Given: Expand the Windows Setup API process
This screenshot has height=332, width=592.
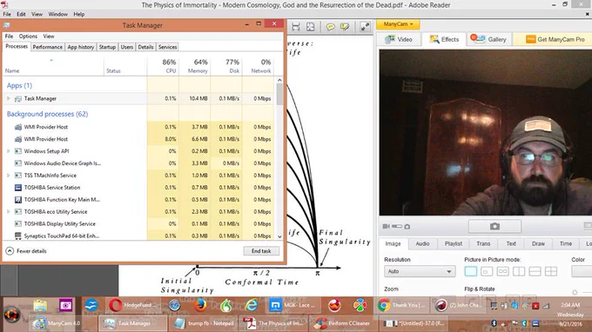Looking at the screenshot, I should [x=9, y=151].
